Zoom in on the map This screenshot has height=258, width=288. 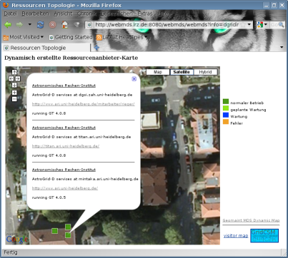pos(14,93)
